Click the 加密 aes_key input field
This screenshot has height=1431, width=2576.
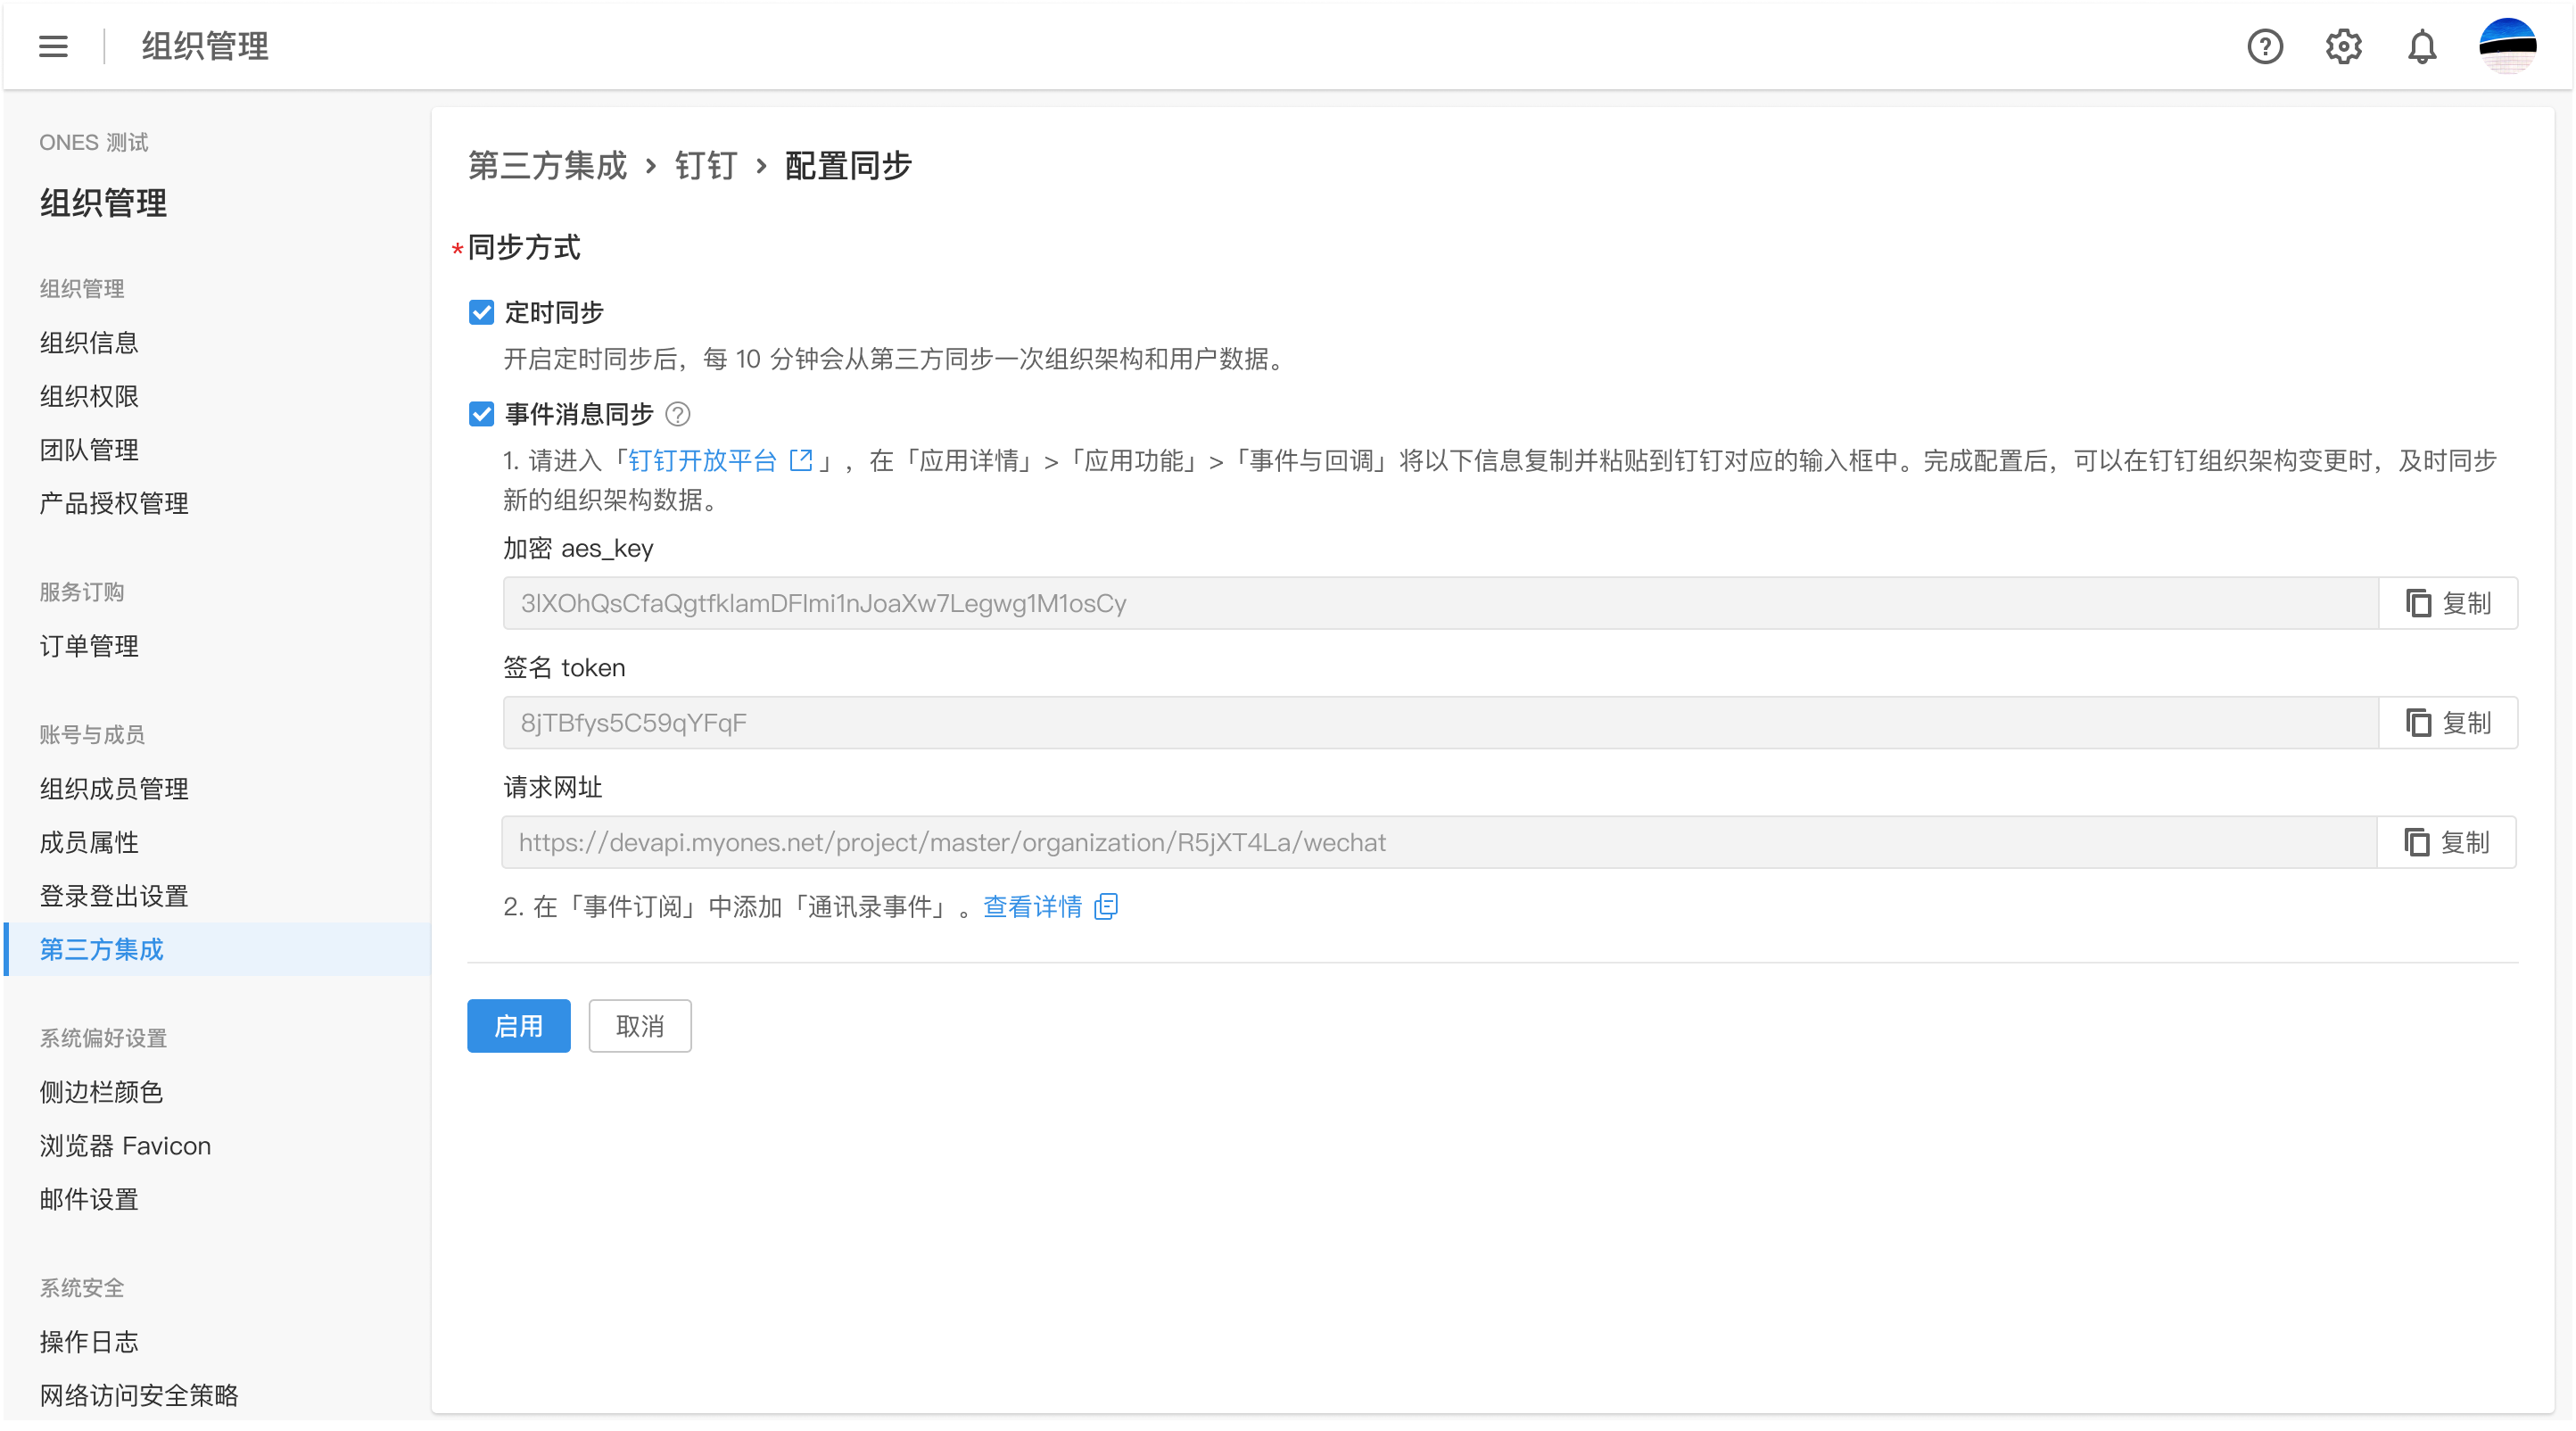[1440, 603]
